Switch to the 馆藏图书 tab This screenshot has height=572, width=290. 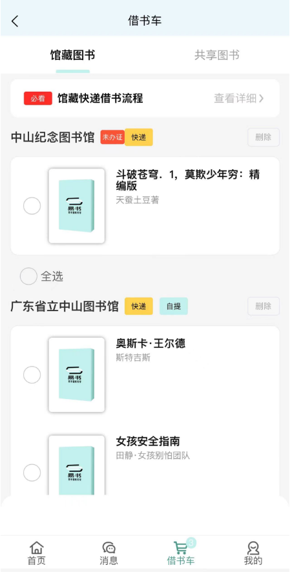pyautogui.click(x=72, y=56)
